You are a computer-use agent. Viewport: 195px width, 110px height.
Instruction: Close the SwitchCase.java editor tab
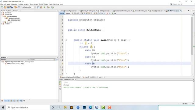pos(180,11)
